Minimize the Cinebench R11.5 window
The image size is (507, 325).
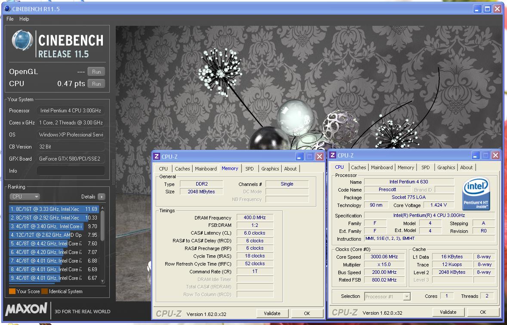click(x=478, y=9)
